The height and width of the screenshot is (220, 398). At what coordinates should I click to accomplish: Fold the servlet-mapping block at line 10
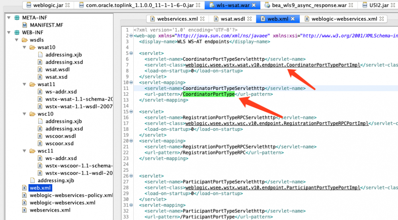click(x=131, y=82)
